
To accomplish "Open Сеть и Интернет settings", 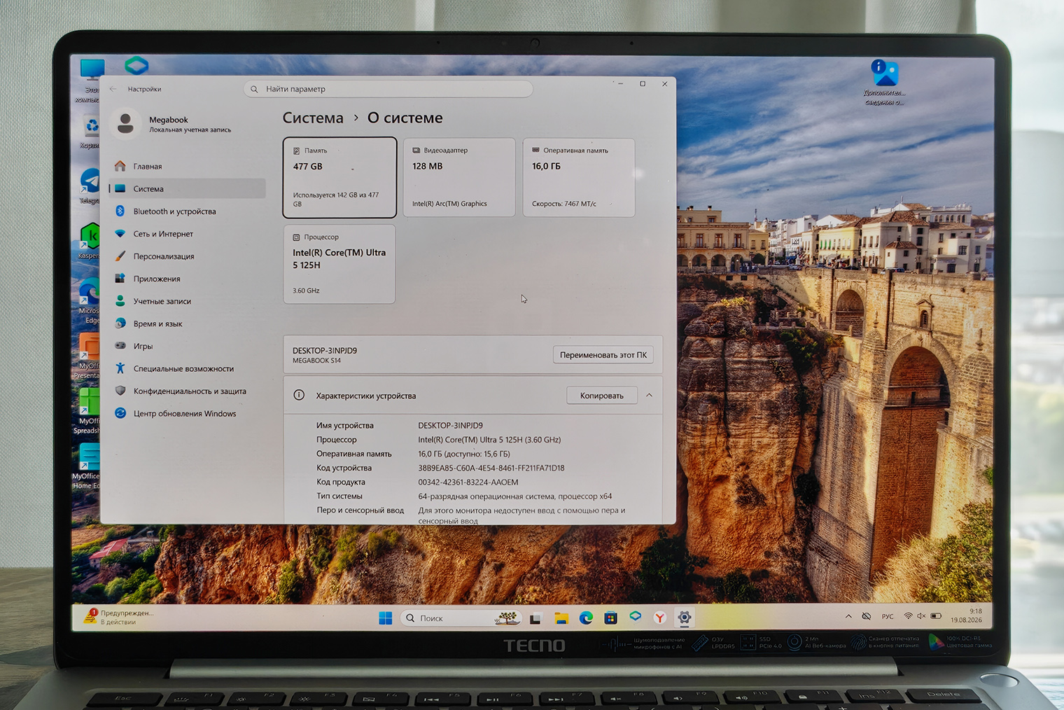I will 188,234.
